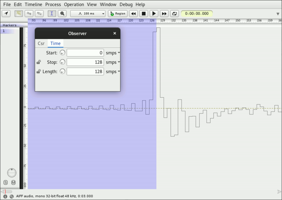Viewport: 282px width, 200px height.
Task: Open file info icon in status bar
Action: tap(5, 196)
